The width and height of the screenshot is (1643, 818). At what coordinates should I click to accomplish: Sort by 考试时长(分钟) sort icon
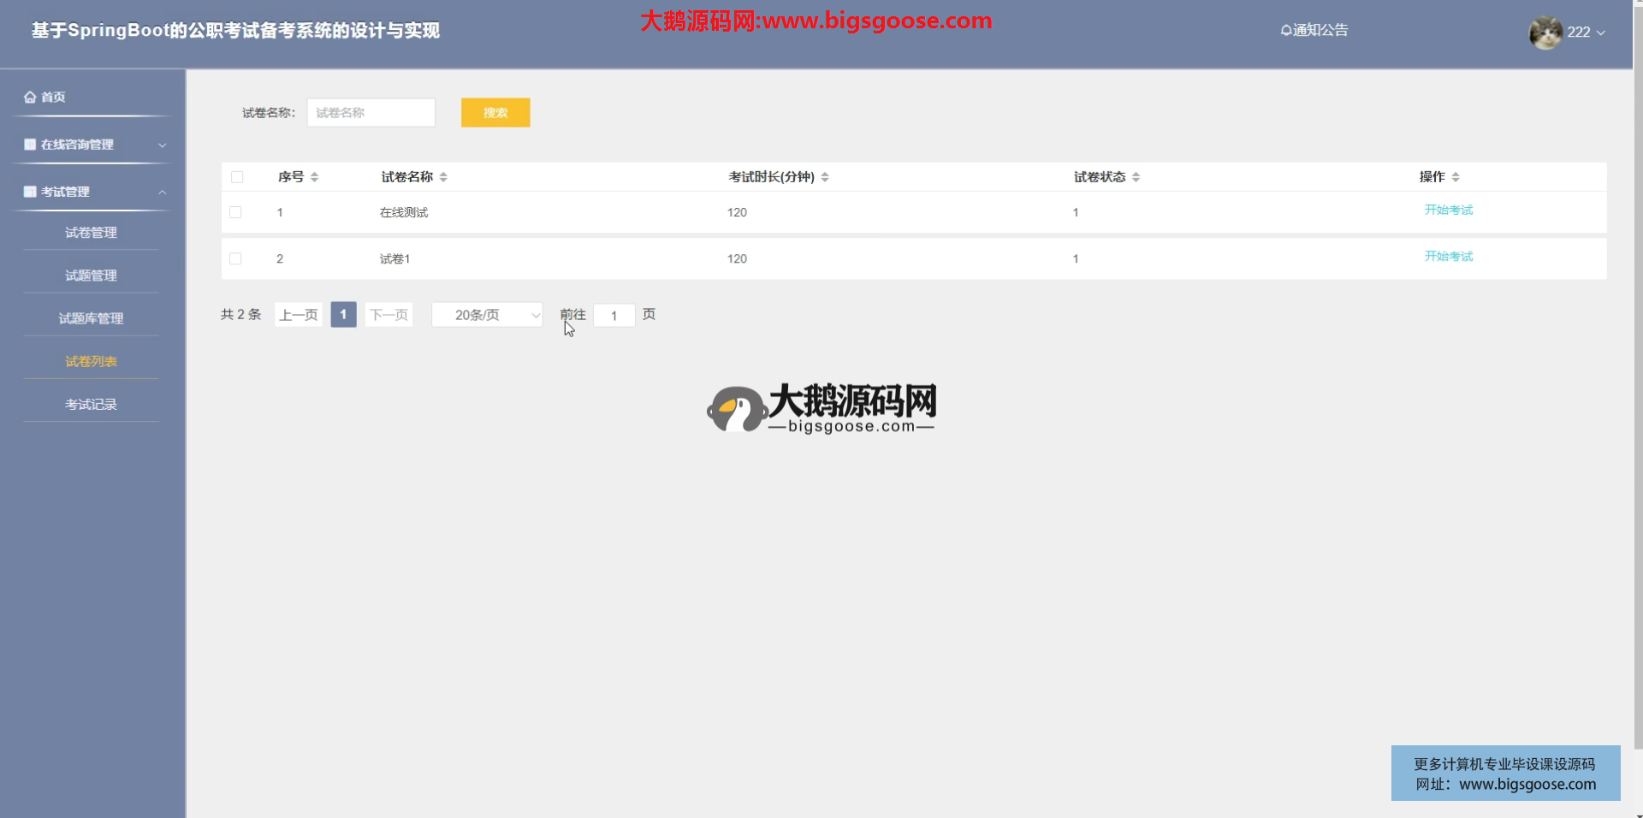point(825,177)
